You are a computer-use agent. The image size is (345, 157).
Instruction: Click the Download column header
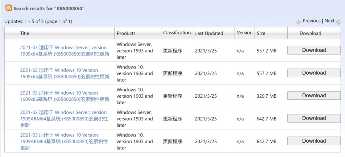point(310,33)
